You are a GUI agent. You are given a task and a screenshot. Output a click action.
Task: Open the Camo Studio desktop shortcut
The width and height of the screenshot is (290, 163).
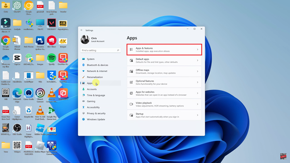click(x=29, y=94)
